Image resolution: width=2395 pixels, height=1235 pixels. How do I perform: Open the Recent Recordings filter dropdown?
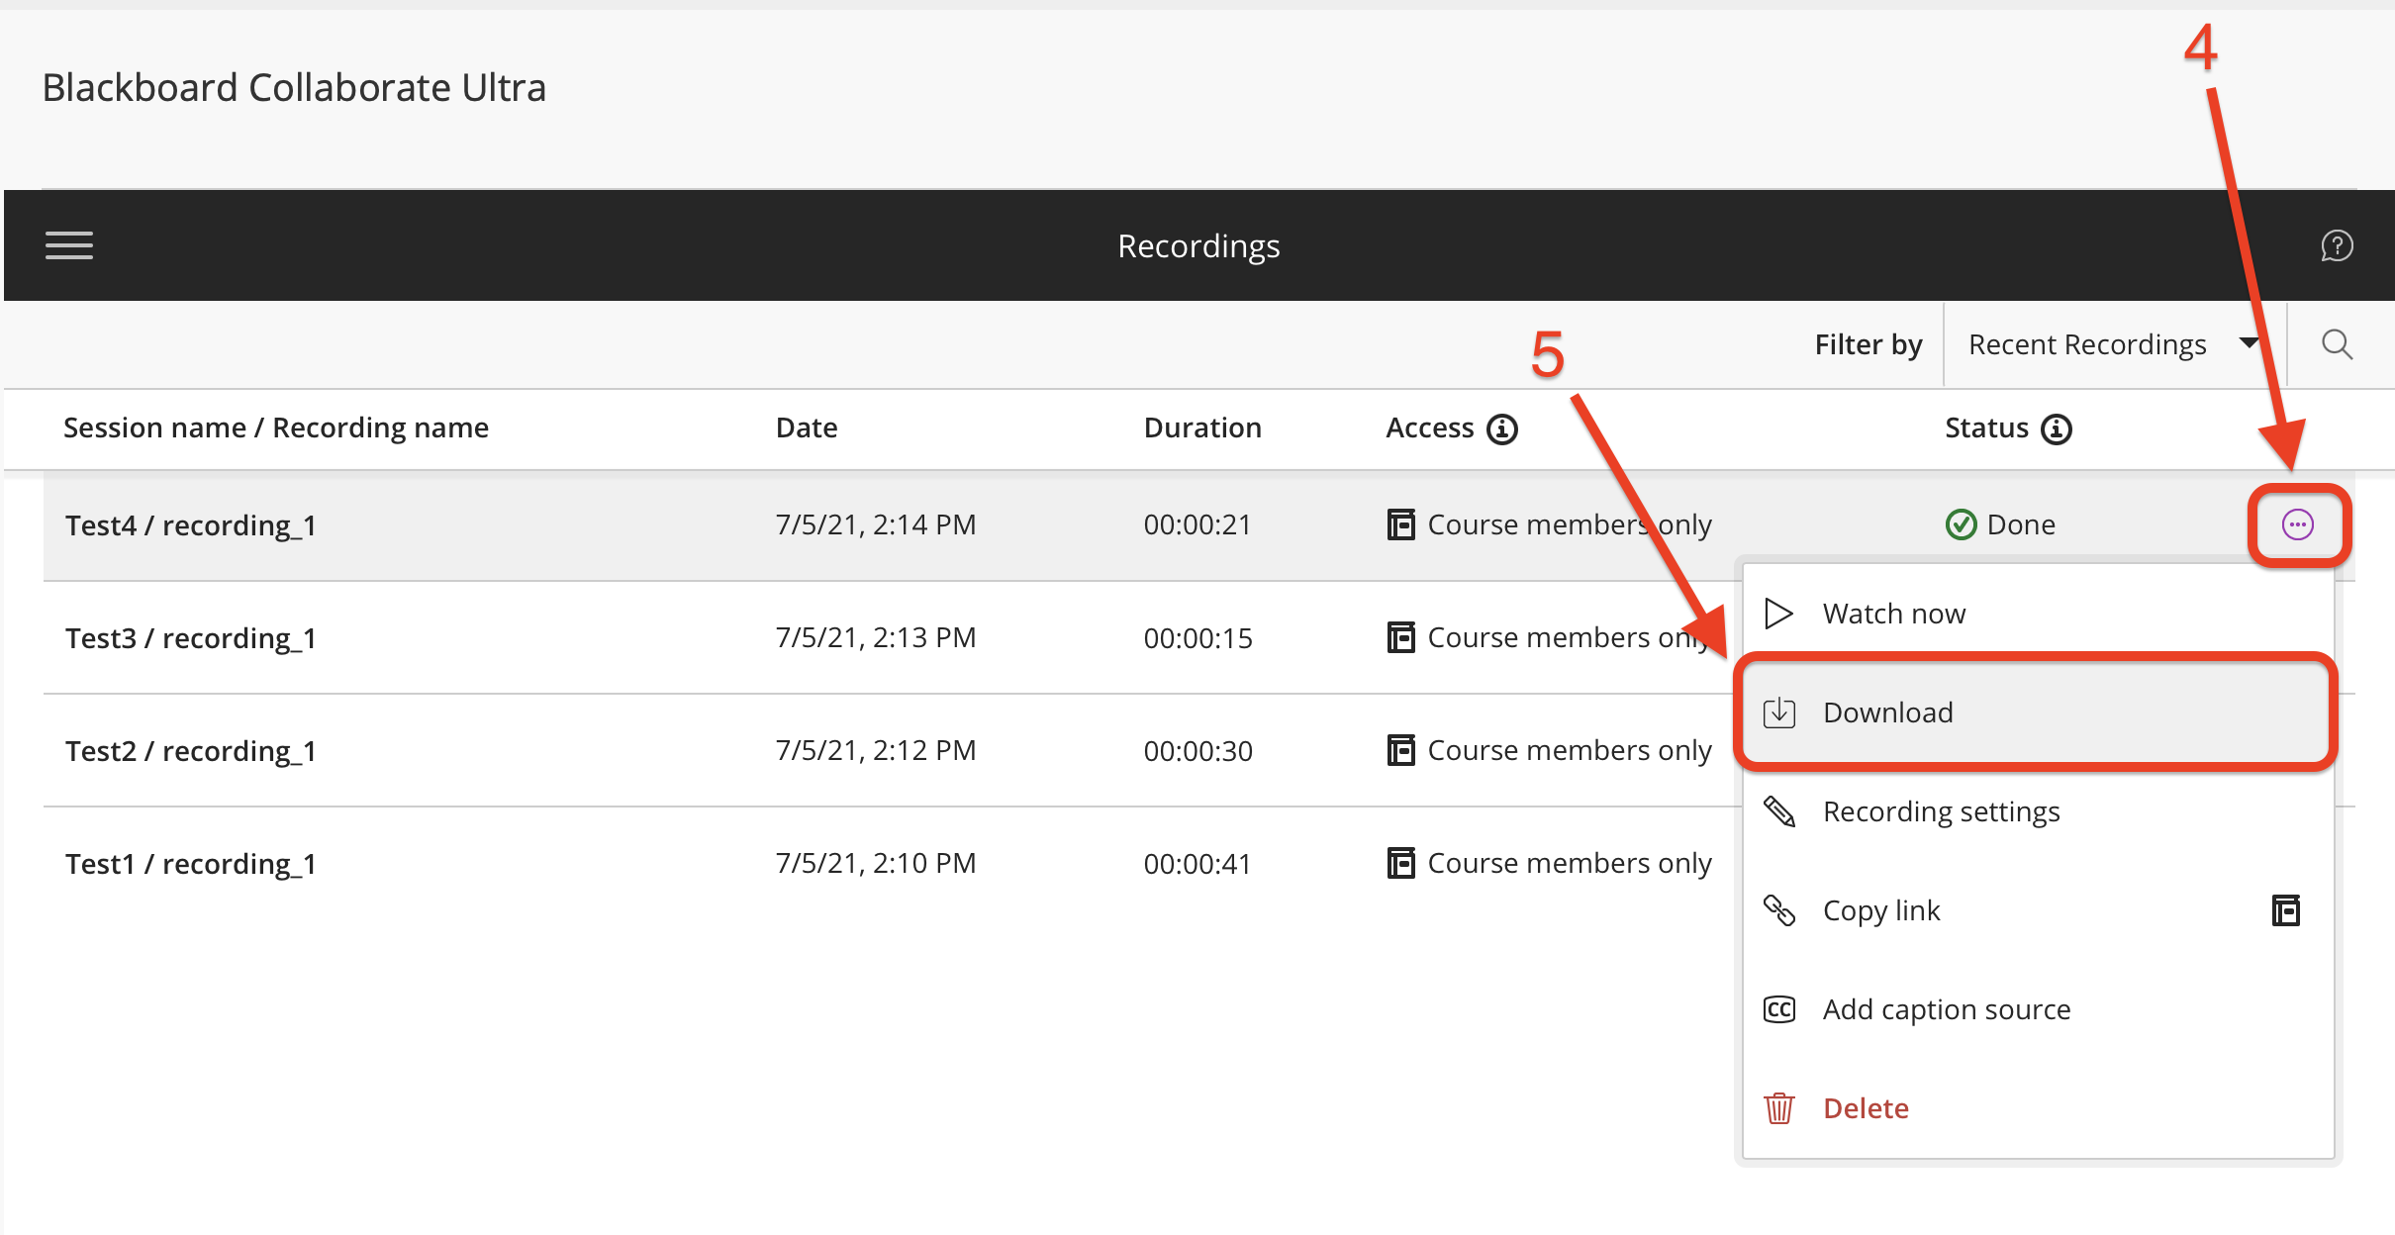[x=2115, y=344]
